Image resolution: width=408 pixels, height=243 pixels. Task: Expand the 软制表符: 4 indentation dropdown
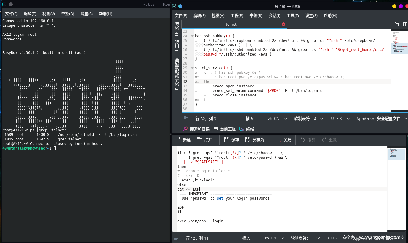pos(309,119)
